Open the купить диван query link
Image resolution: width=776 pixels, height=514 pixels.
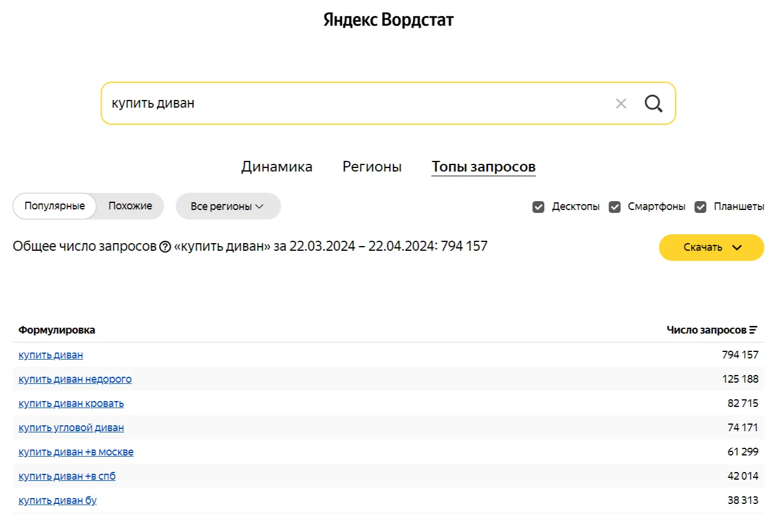tap(51, 355)
